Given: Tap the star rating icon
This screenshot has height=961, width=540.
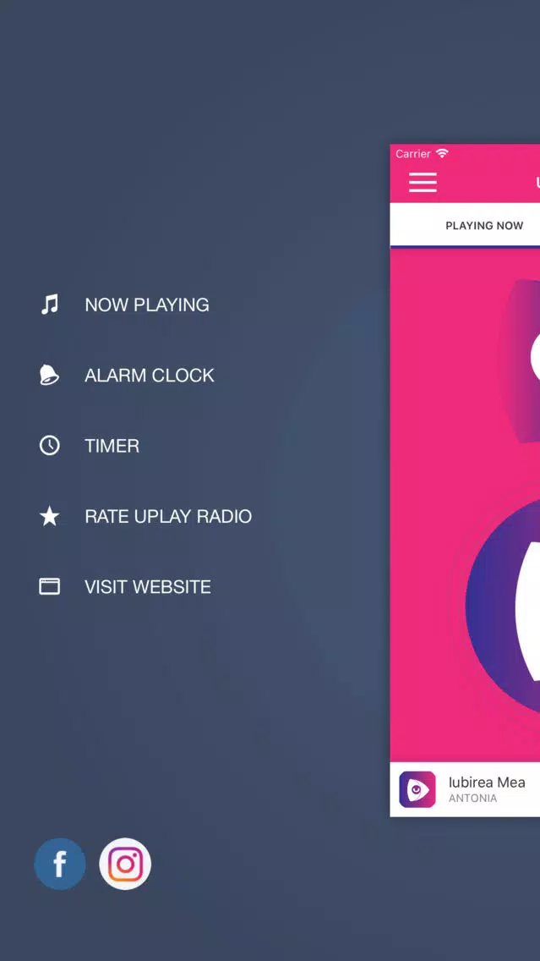Looking at the screenshot, I should point(50,516).
